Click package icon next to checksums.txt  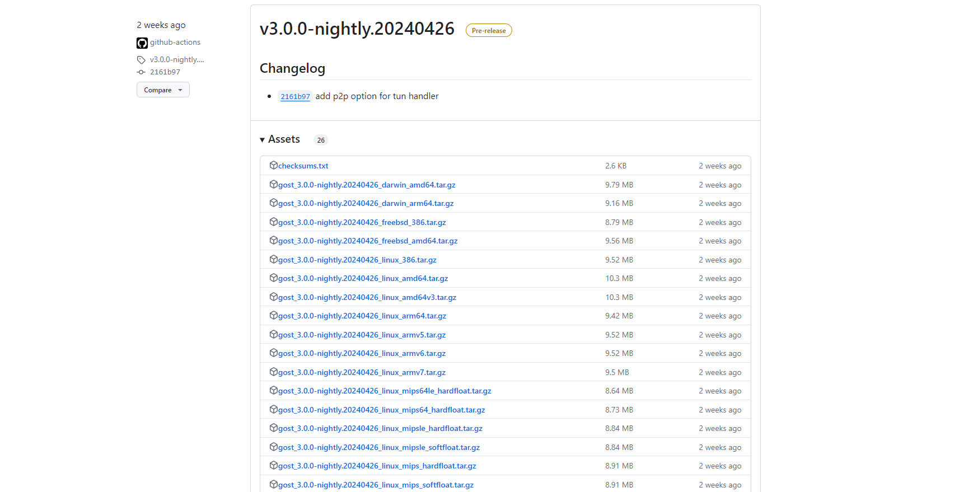pyautogui.click(x=274, y=165)
